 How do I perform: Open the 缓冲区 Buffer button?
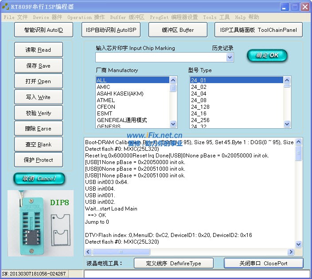tap(178, 30)
